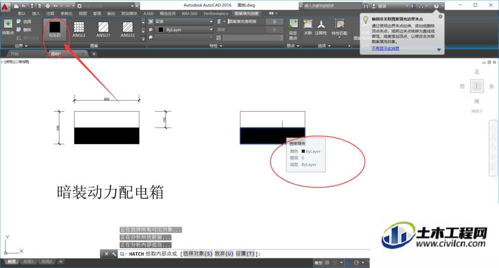Screen dimensions: 499x268
Task: Select the ANSI31 hatch pattern
Action: click(103, 29)
